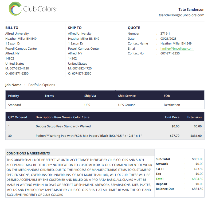Click the SHIP TO section heading
208x199 pixels.
75,28
